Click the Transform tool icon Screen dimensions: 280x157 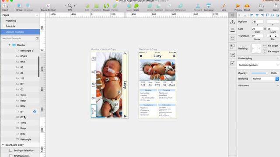(x=96, y=6)
